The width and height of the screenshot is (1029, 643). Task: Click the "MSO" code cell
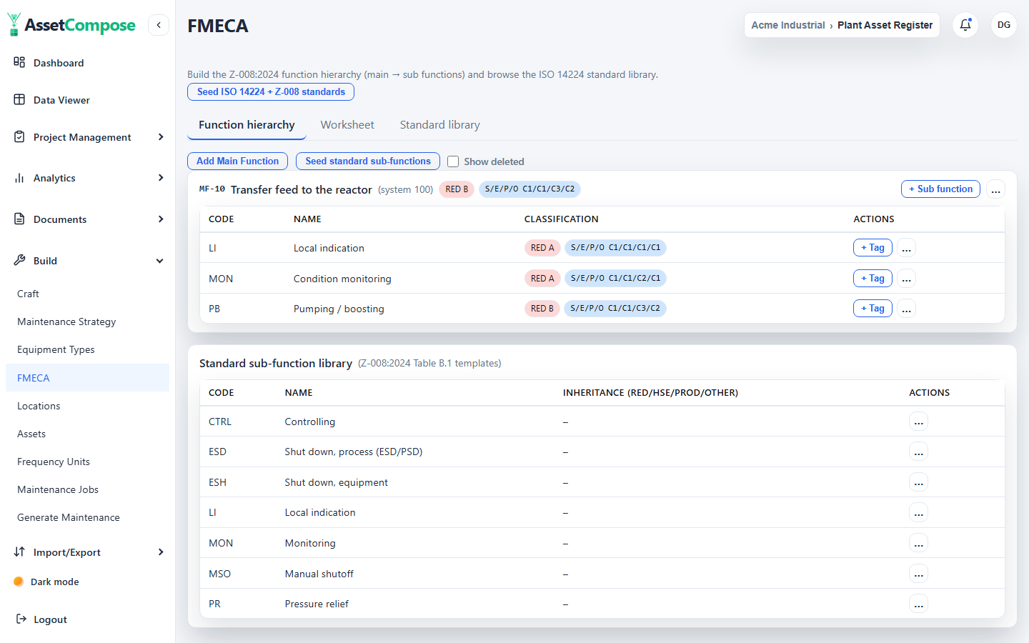(x=219, y=574)
